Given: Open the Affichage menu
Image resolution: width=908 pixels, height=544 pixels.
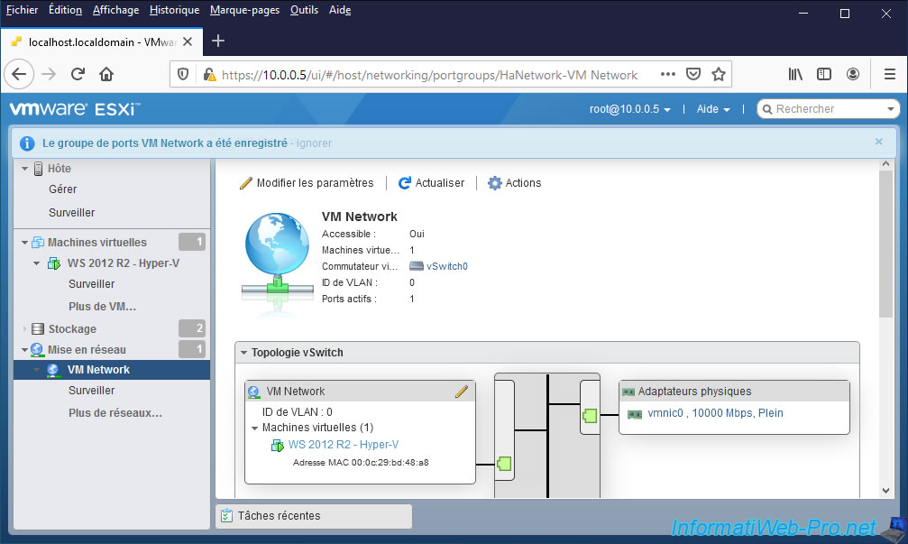Looking at the screenshot, I should tap(115, 10).
